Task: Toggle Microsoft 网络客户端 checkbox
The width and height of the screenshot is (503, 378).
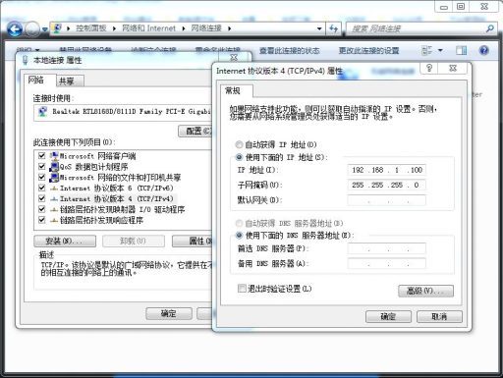Action: [x=41, y=155]
